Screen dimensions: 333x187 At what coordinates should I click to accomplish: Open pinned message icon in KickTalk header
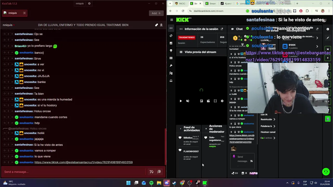[x=156, y=25]
